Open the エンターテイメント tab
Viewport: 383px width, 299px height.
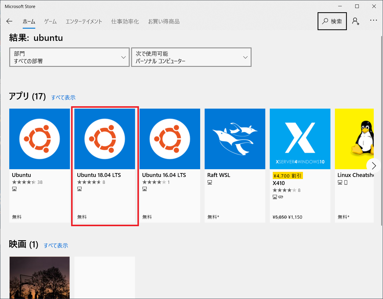[84, 21]
